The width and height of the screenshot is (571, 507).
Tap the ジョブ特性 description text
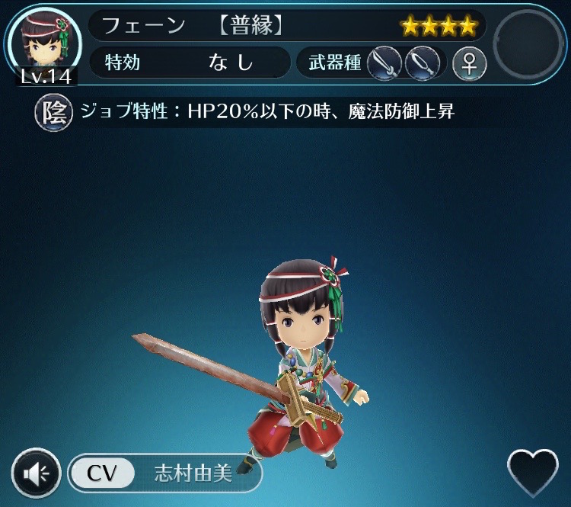(267, 111)
